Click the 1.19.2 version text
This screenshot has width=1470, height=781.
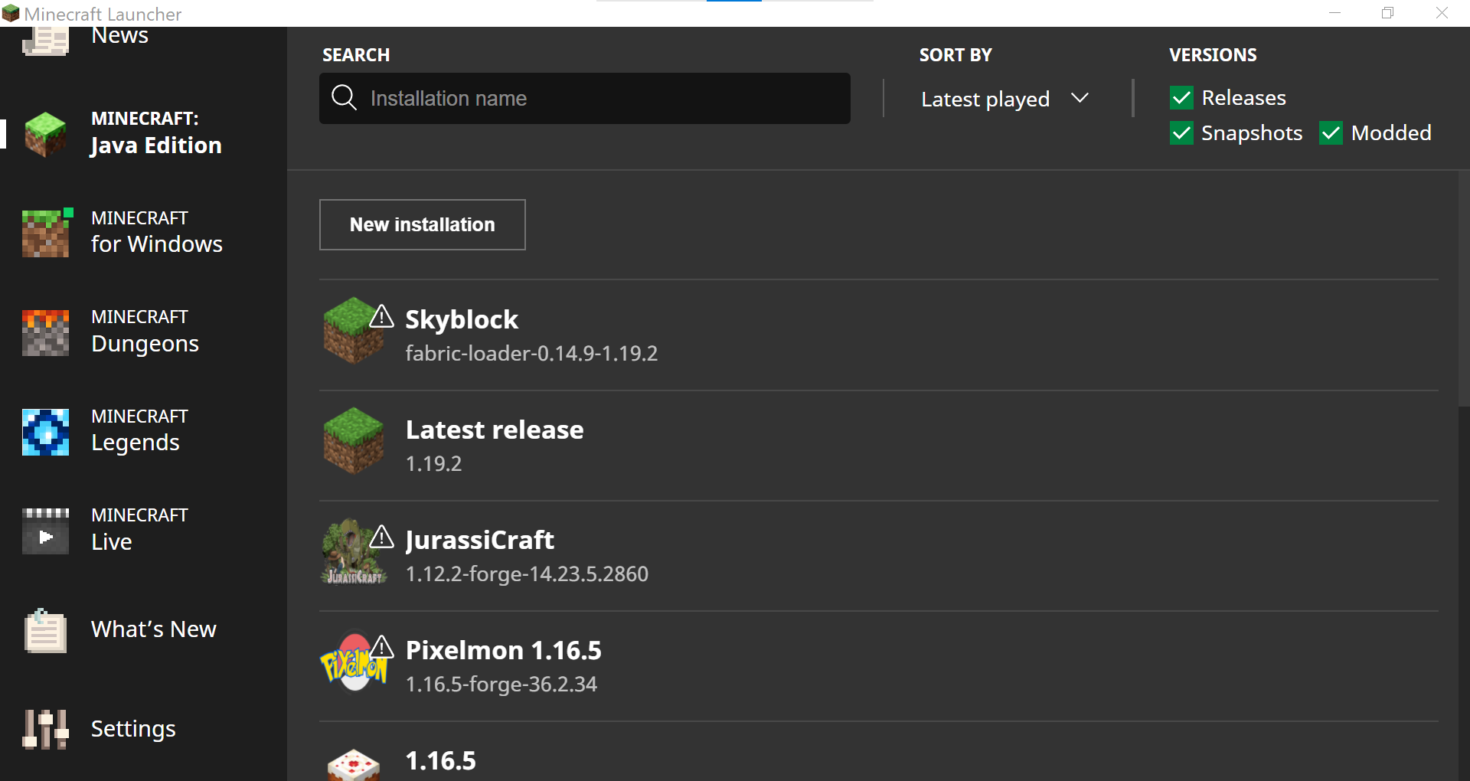tap(434, 463)
